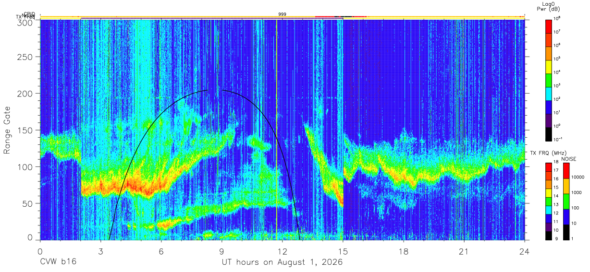Click the 24 tick on UT hours axis
The height and width of the screenshot is (272, 590).
point(525,251)
